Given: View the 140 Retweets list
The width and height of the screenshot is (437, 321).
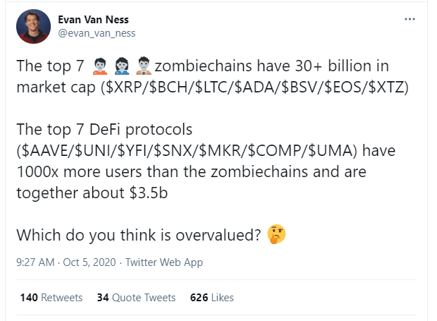Looking at the screenshot, I should click(x=51, y=298).
